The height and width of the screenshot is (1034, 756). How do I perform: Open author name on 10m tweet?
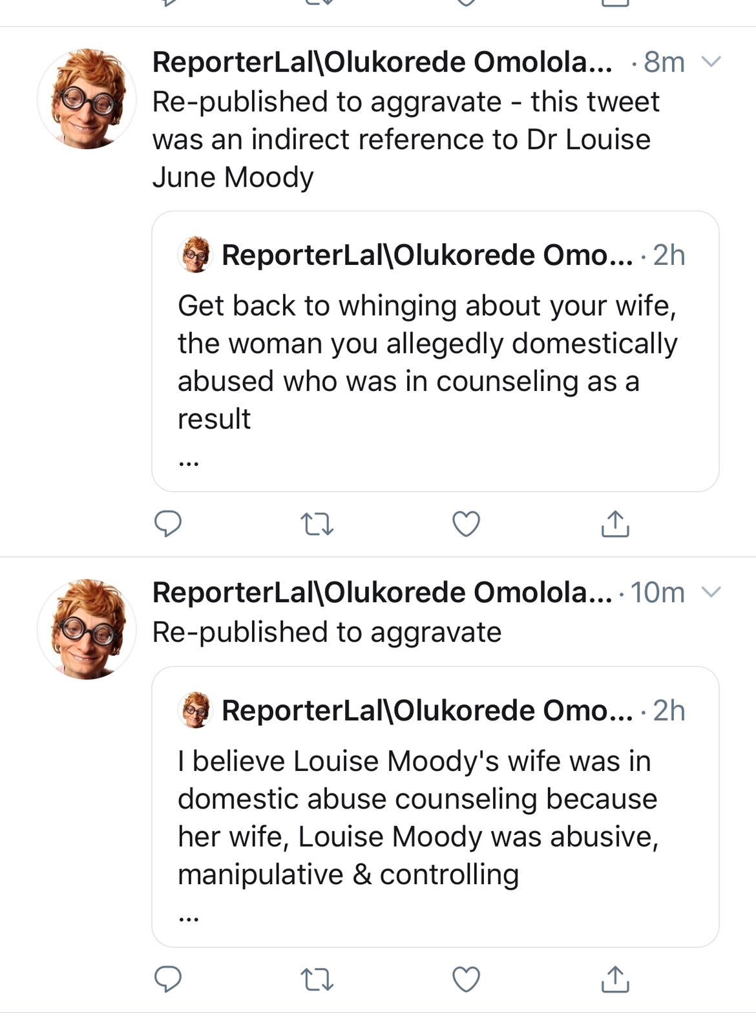click(381, 593)
